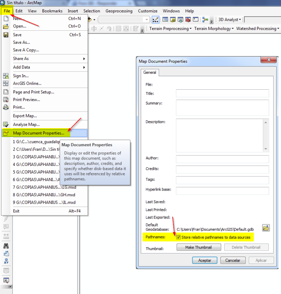
Task: Open recent file 9 IL.mxd
Action: [x=44, y=203]
